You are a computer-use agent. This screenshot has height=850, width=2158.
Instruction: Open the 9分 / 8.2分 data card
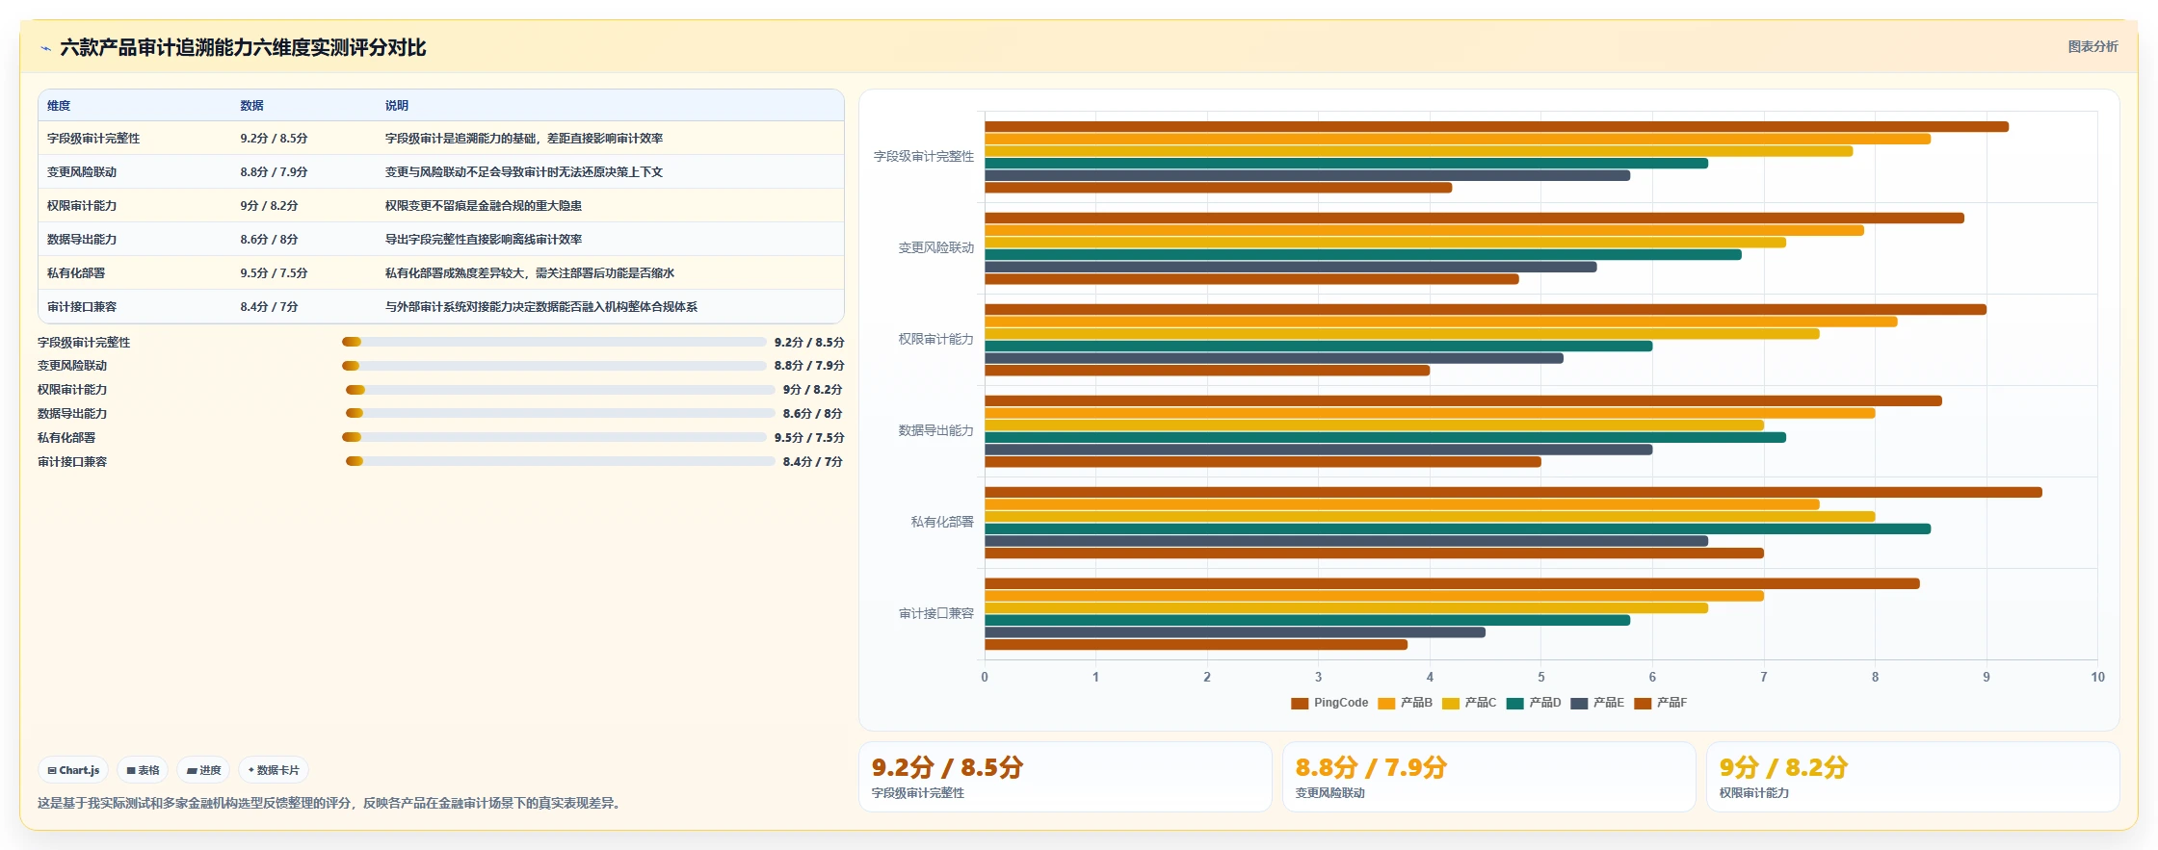[1912, 777]
